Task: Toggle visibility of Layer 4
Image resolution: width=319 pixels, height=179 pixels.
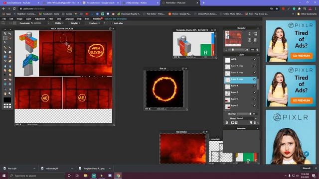Action: pos(254,99)
